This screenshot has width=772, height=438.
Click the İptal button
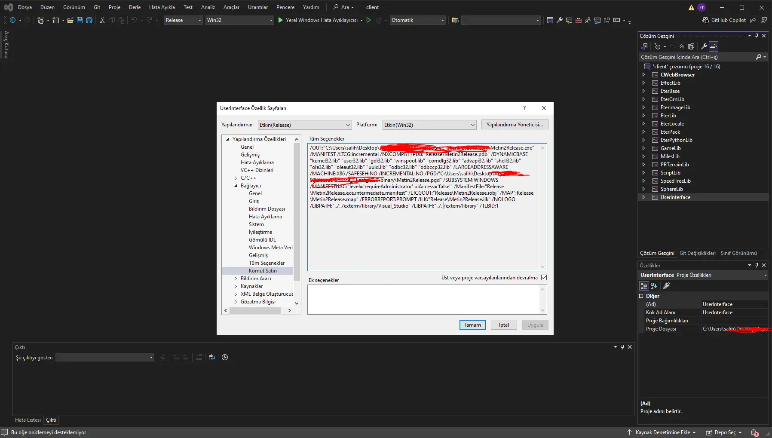tap(504, 325)
